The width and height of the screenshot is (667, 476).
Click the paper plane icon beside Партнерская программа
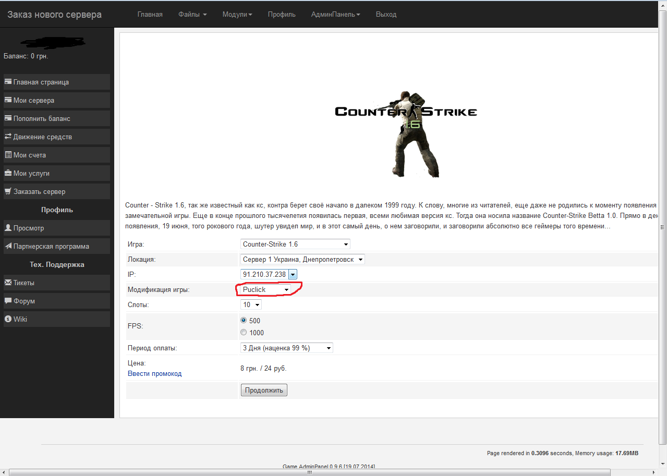click(x=8, y=246)
